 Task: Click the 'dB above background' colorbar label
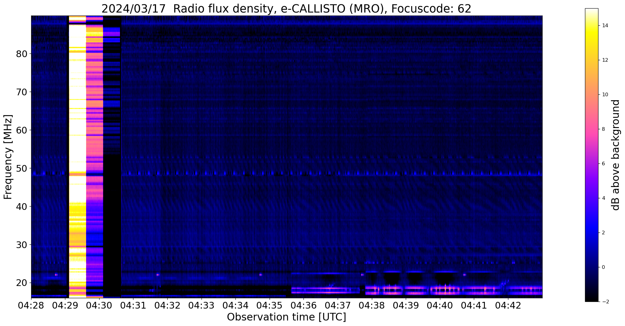pos(616,155)
